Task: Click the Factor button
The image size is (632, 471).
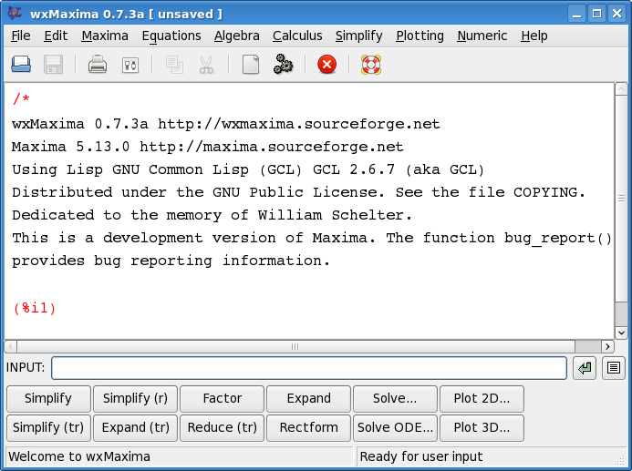Action: (x=223, y=398)
